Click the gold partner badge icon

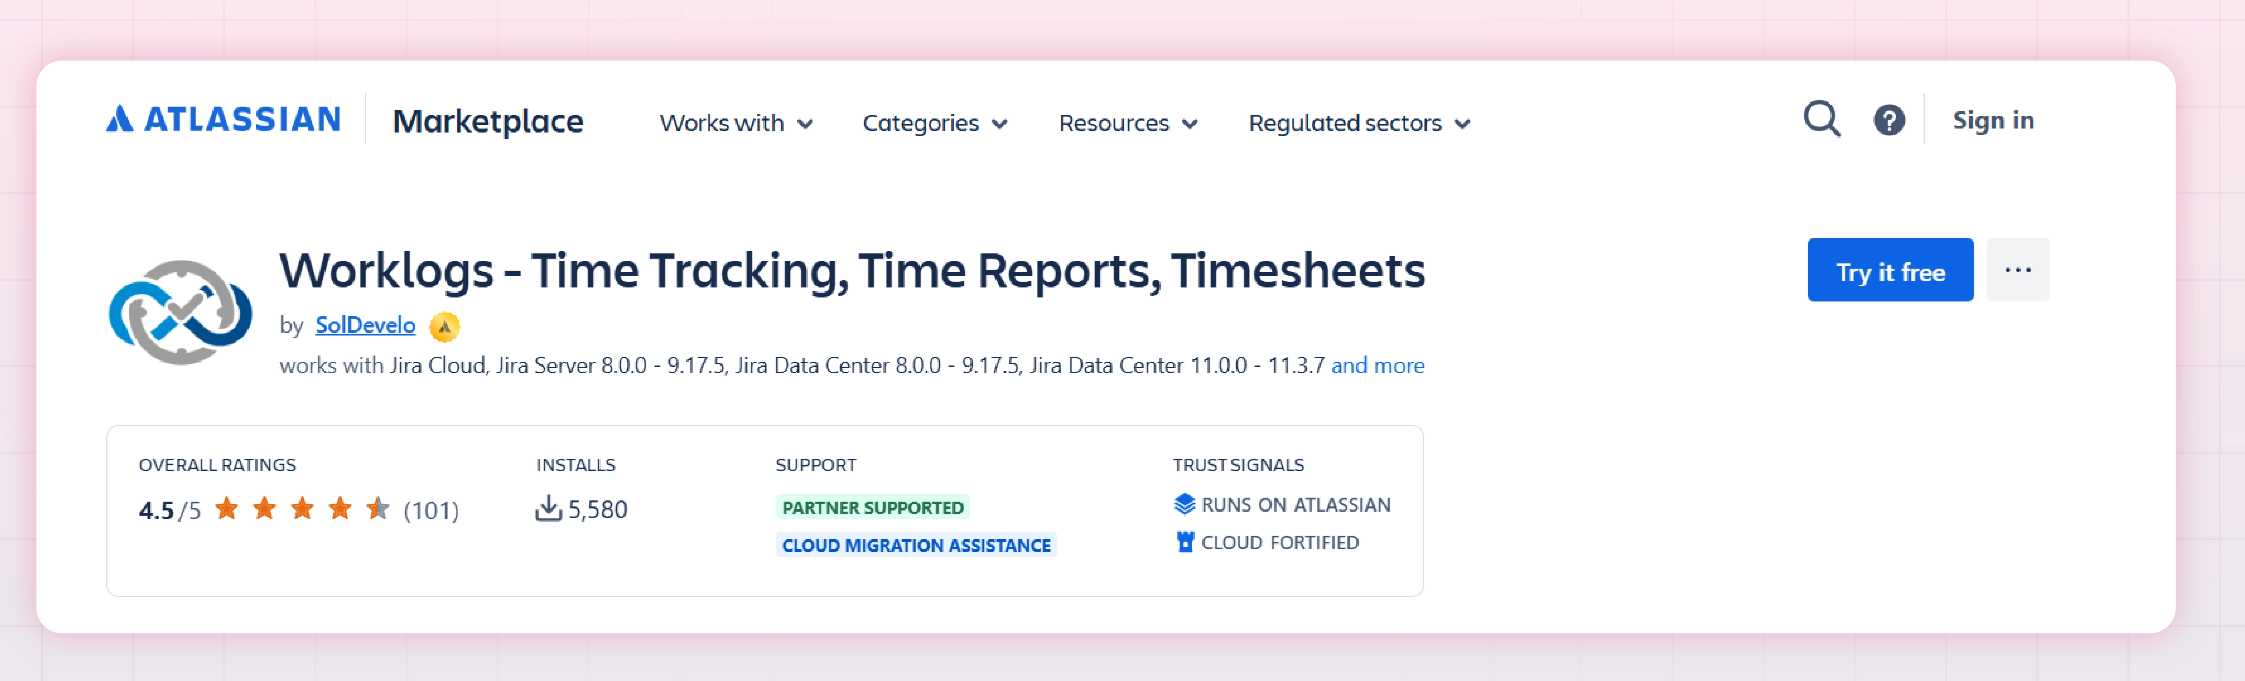(445, 327)
